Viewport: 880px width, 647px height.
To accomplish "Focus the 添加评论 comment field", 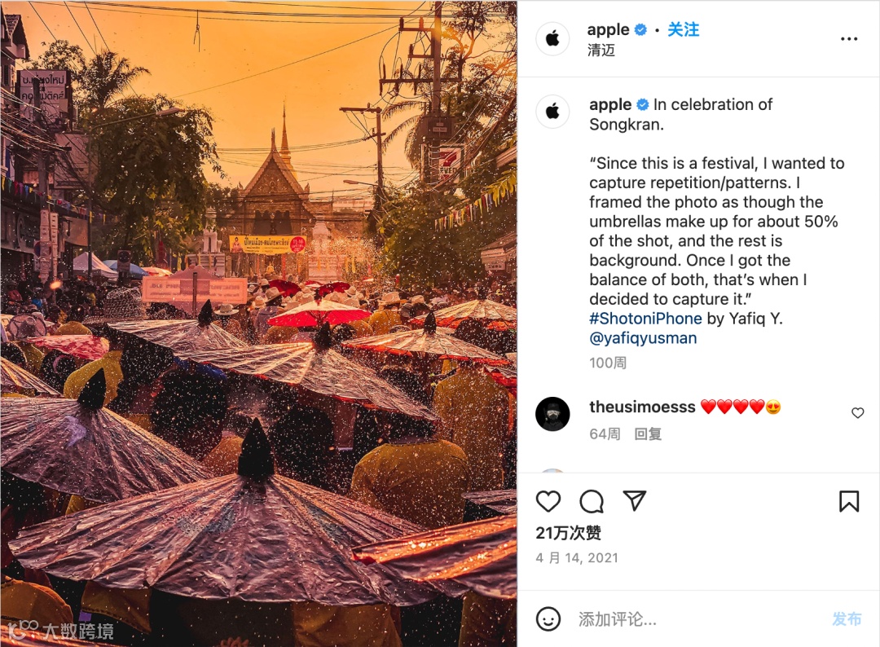I will (x=696, y=619).
